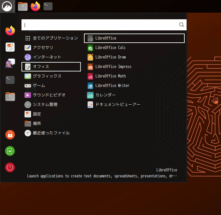
Task: Select 全てのアプリケーション category
Action: 51,38
